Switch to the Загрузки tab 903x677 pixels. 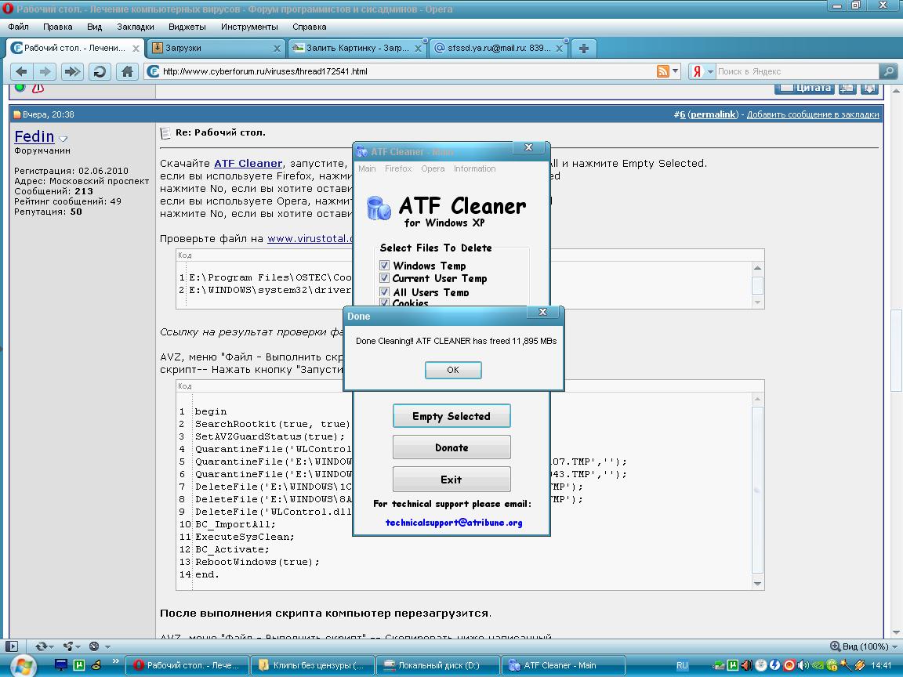216,49
